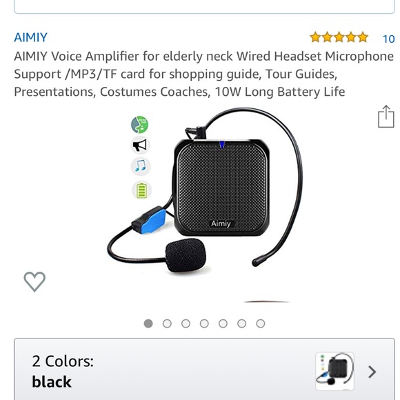Tap the main speaker product photo
Image resolution: width=400 pixels, height=400 pixels.
click(x=204, y=191)
